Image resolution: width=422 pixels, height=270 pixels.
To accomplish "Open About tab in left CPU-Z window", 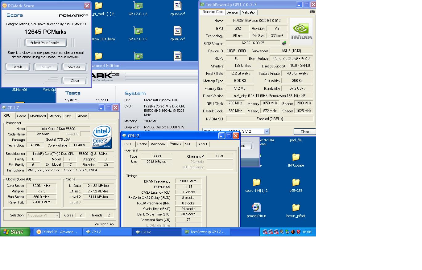I will [82, 116].
